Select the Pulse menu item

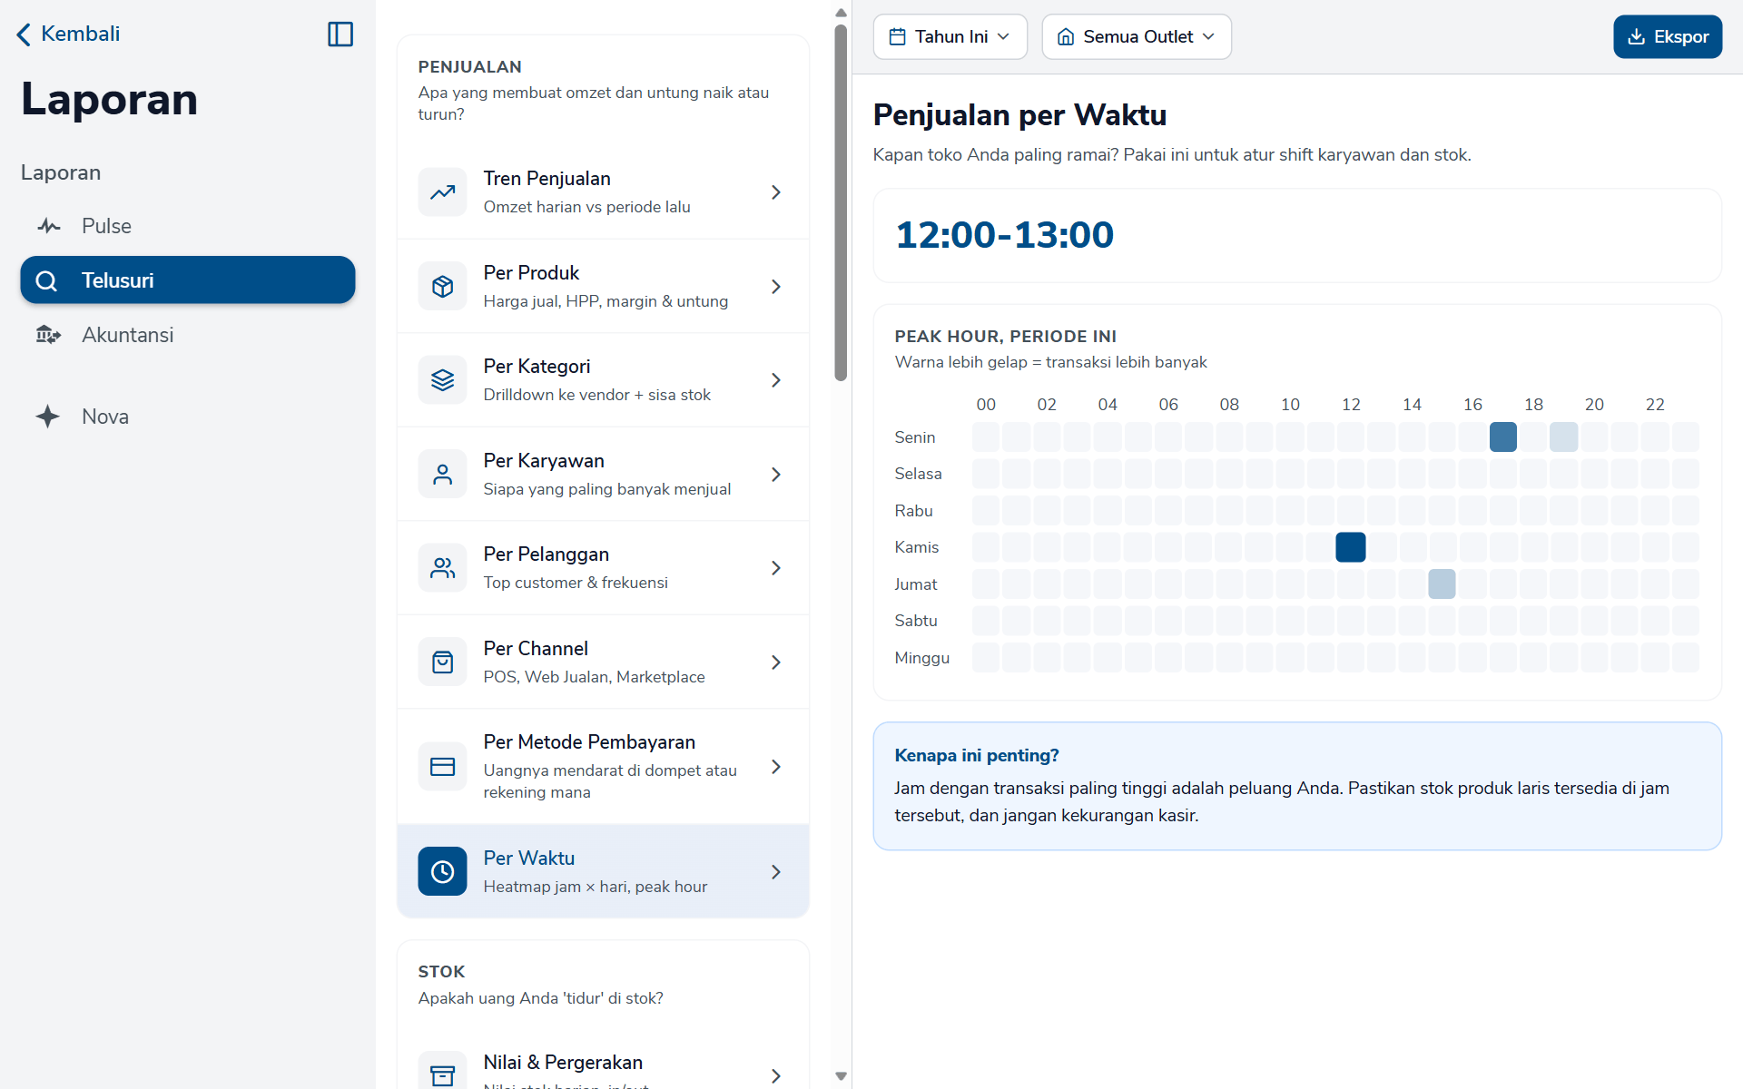click(x=188, y=226)
